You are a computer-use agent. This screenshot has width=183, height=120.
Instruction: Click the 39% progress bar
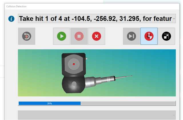(97, 103)
